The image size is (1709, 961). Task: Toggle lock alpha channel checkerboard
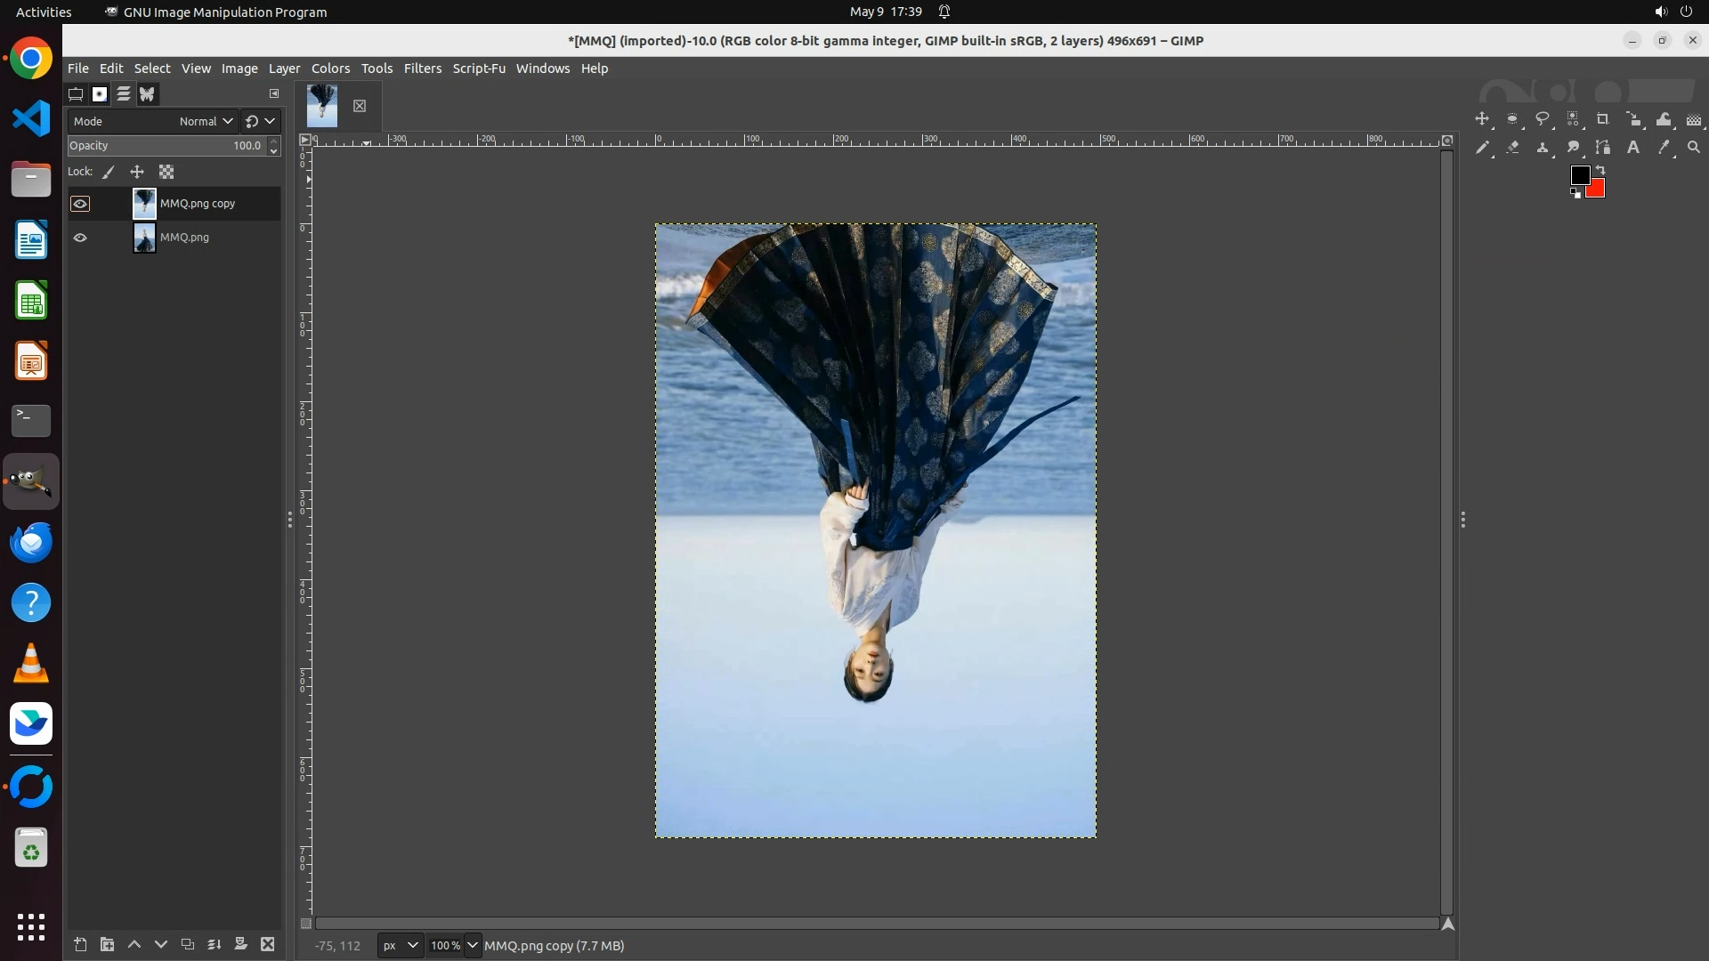coord(166,172)
